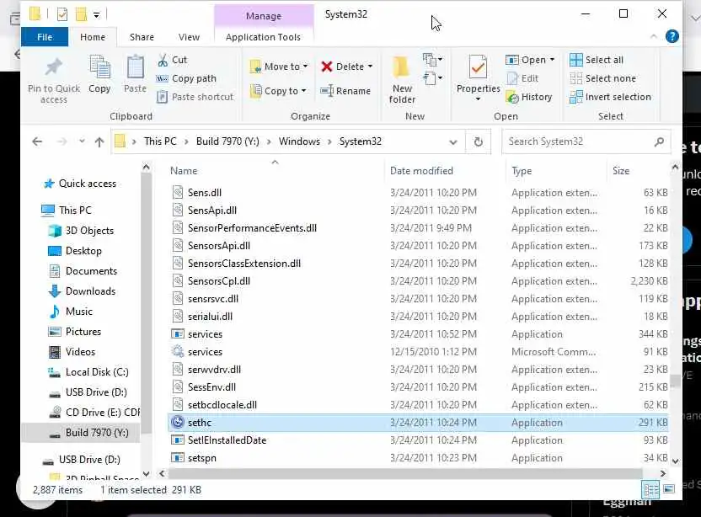Click New folder icon in title bar toolbar
The image size is (701, 517).
pyautogui.click(x=81, y=14)
